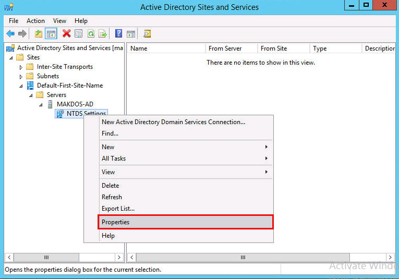
Task: Collapse the MAKDOS-AD server node
Action: (41, 105)
